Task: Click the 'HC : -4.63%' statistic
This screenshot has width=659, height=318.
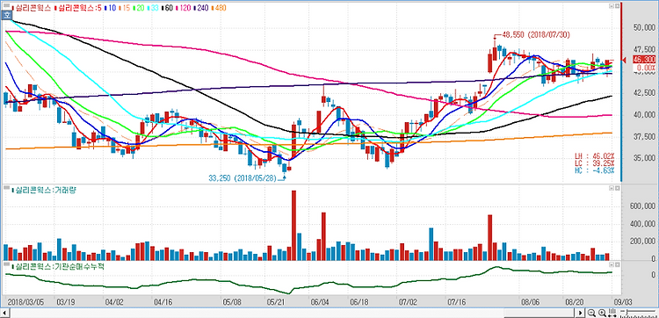Action: tap(594, 170)
